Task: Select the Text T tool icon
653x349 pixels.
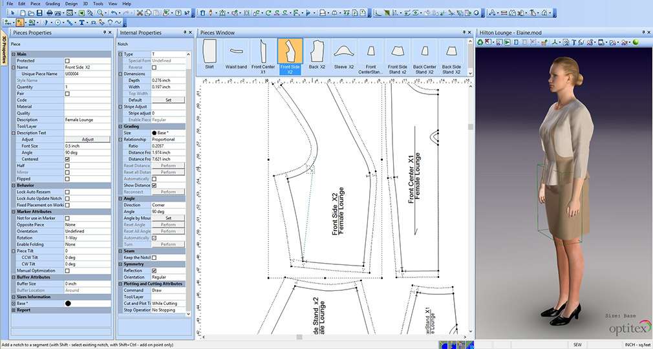Action: click(81, 23)
